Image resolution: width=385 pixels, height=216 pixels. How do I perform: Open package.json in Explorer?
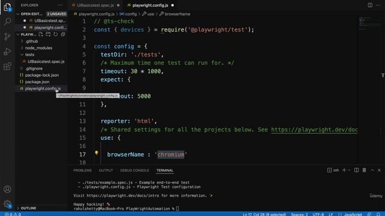point(37,82)
